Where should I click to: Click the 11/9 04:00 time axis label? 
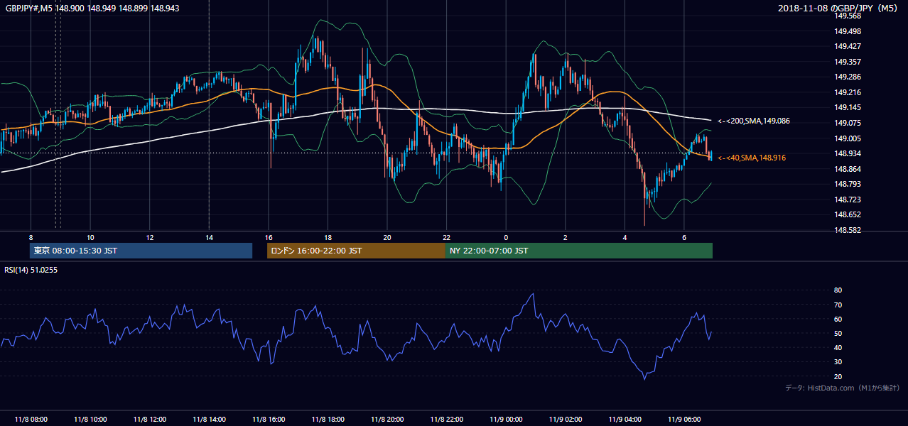tap(625, 420)
